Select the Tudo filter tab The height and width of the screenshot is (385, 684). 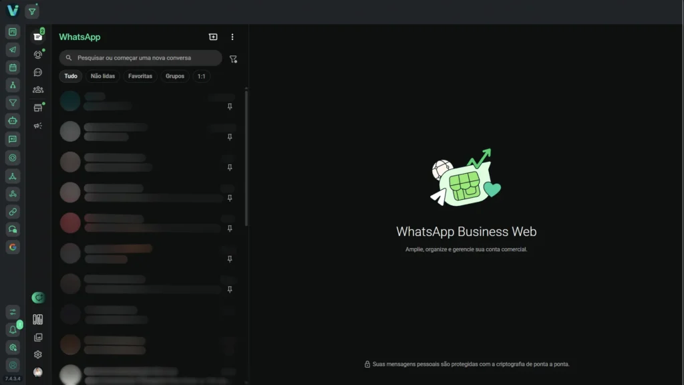point(70,76)
